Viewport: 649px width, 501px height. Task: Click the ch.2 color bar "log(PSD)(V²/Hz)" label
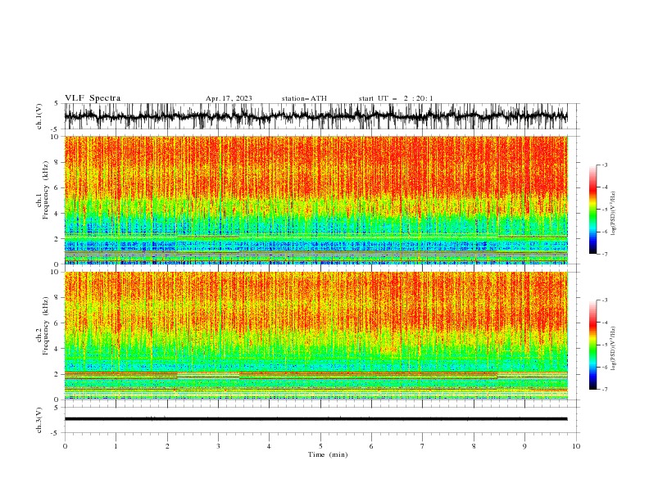(613, 348)
